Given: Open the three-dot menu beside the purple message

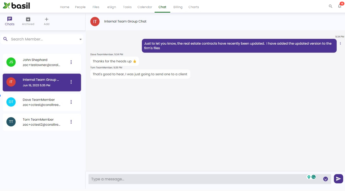Looking at the screenshot, I should click(340, 43).
